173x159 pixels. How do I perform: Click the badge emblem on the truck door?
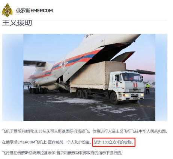pyautogui.click(x=117, y=84)
